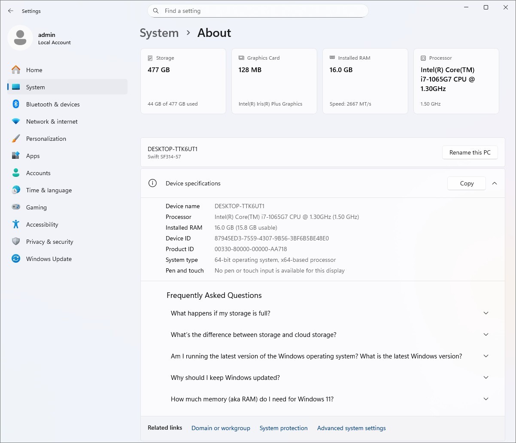
Task: Click the System monitor icon in sidebar
Action: click(x=16, y=87)
